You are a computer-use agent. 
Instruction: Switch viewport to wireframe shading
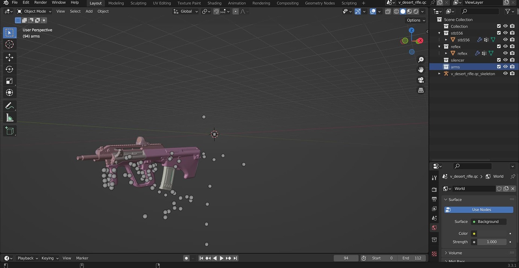click(396, 11)
